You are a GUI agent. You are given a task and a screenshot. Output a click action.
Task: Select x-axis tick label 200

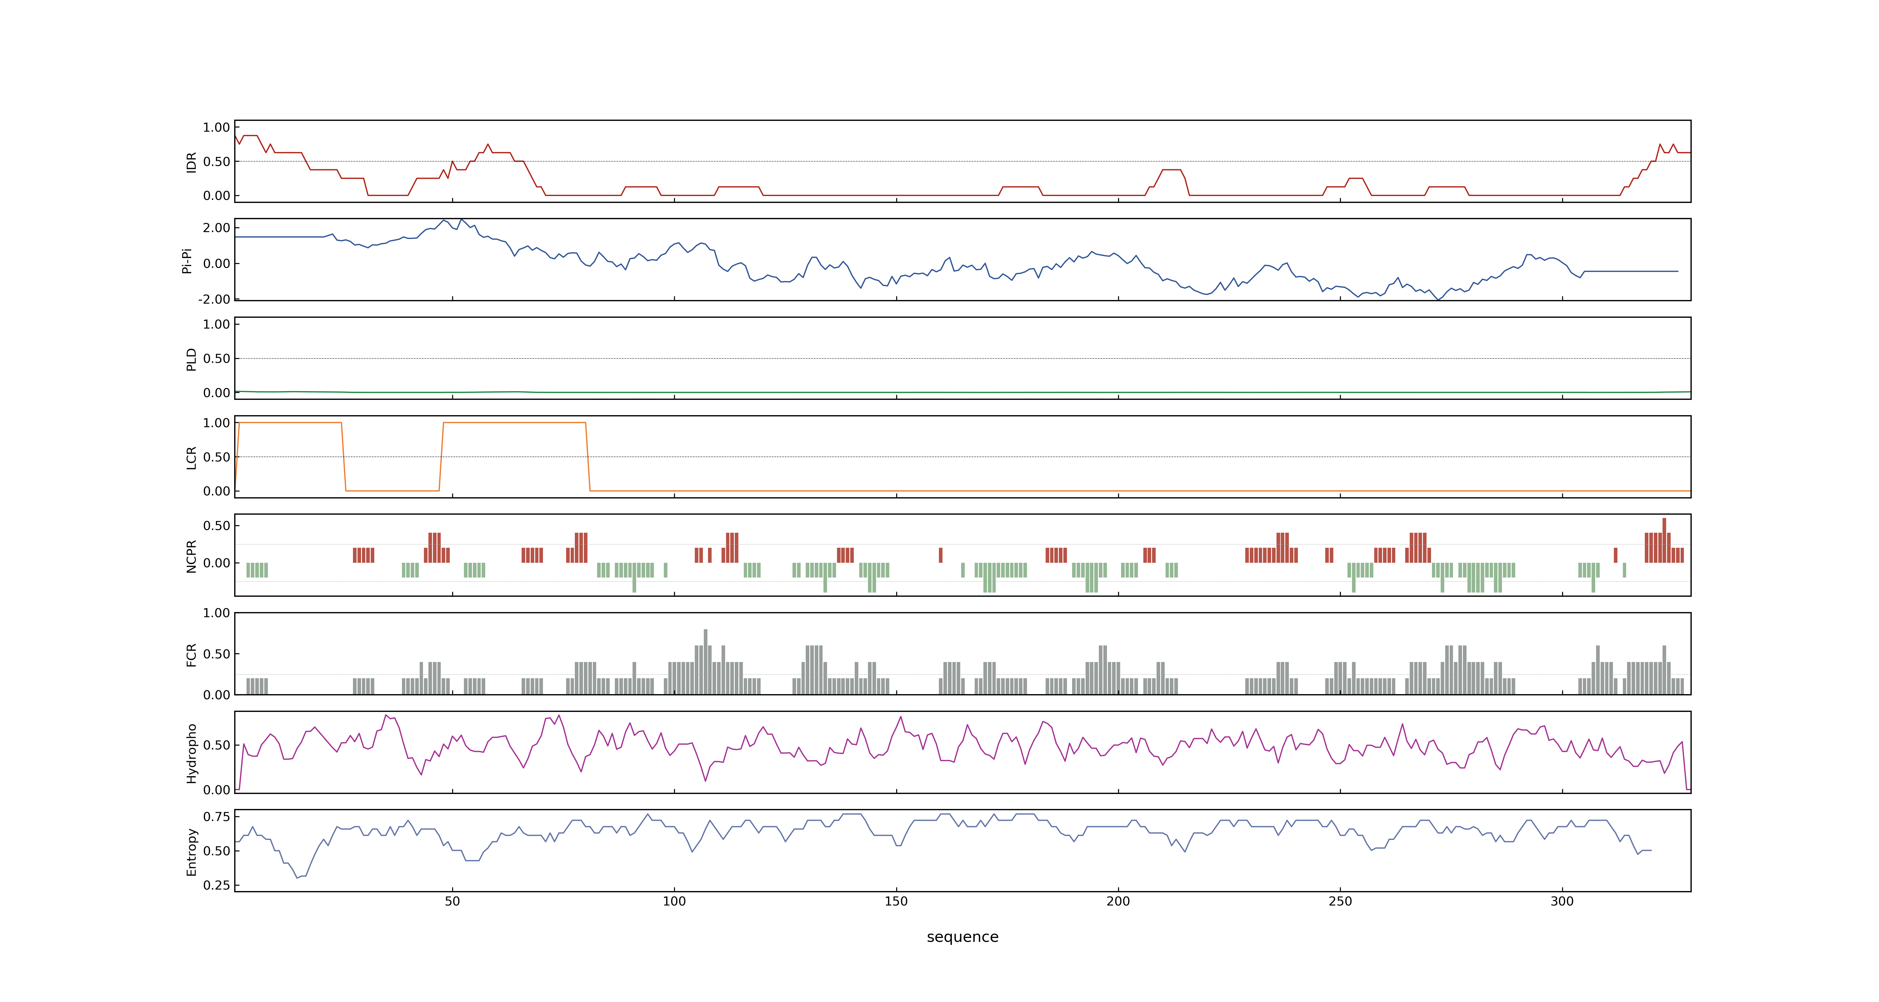point(1118,901)
